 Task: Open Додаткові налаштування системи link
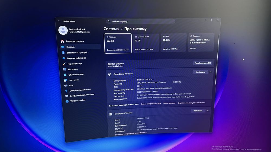click(x=191, y=103)
